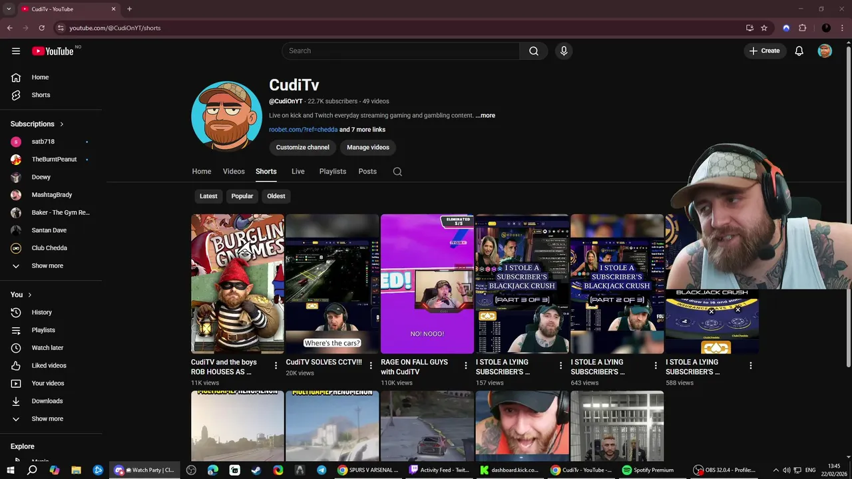Click the YouTube logo
The height and width of the screenshot is (479, 852).
point(53,51)
